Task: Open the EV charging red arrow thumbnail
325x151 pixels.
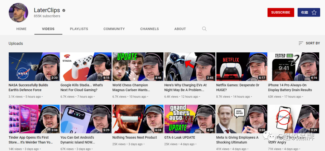Action: (190, 66)
